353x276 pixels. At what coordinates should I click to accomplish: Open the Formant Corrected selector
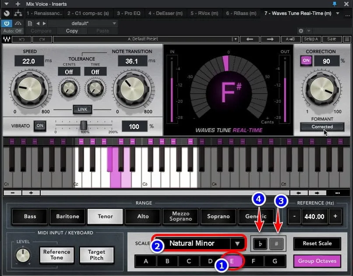[322, 127]
